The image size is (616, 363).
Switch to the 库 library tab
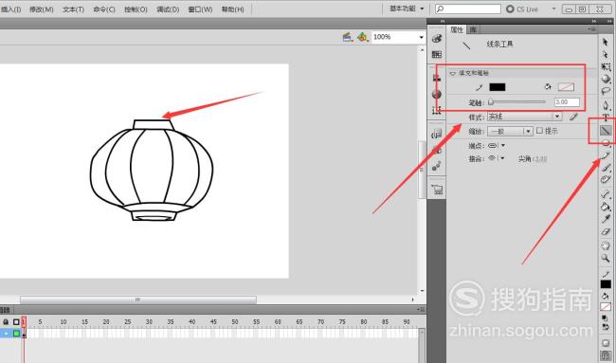[473, 30]
